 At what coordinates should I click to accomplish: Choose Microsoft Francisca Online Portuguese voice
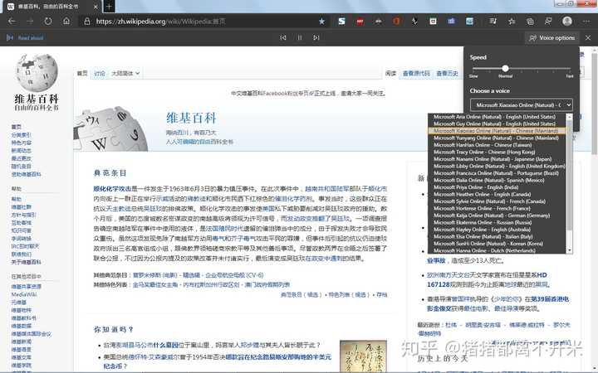(497, 173)
